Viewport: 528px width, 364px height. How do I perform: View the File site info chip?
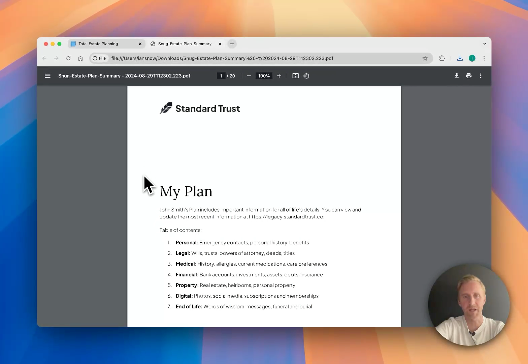[100, 58]
